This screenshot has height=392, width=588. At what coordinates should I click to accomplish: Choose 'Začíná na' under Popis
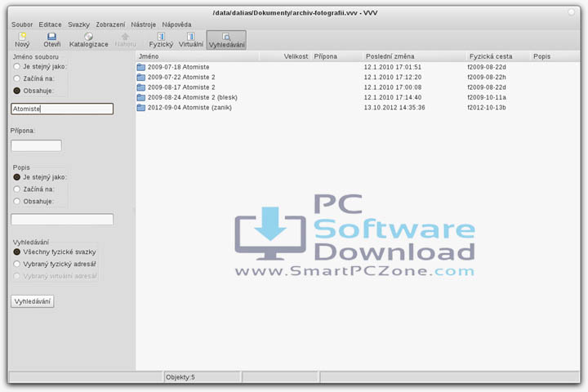[x=17, y=189]
